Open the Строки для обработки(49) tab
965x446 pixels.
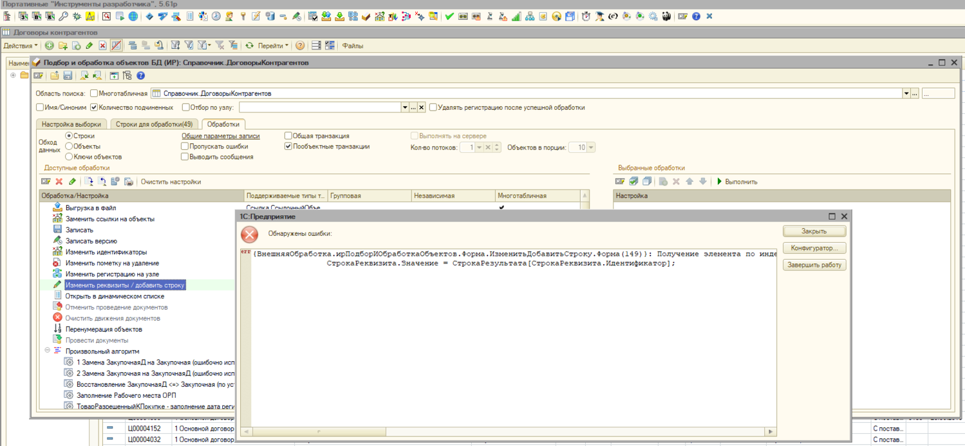pos(154,124)
